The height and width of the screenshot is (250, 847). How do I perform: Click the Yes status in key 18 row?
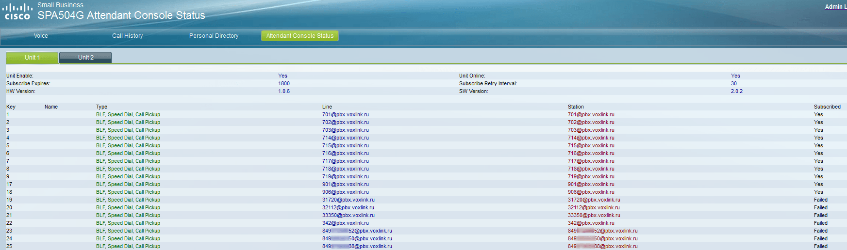[818, 192]
